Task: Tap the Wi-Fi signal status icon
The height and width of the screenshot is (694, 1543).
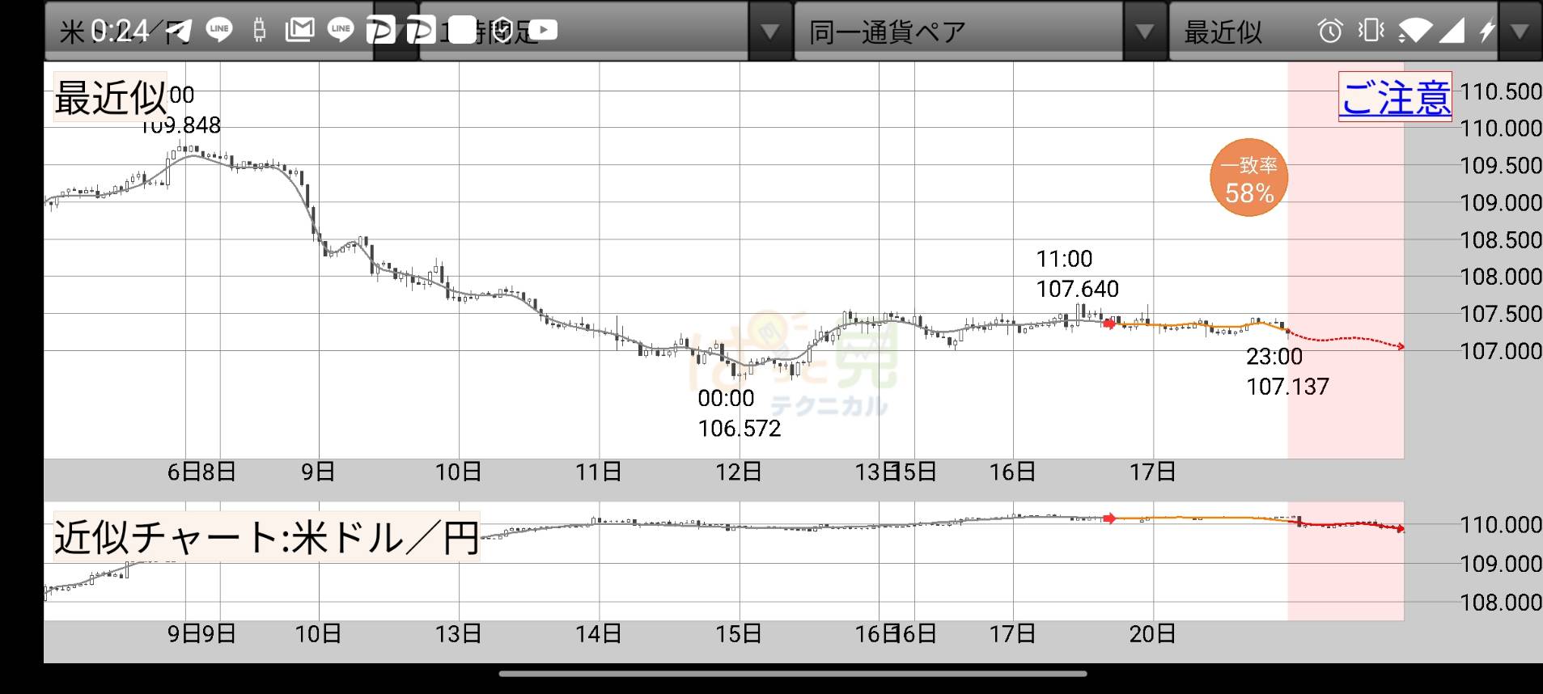Action: [1415, 31]
